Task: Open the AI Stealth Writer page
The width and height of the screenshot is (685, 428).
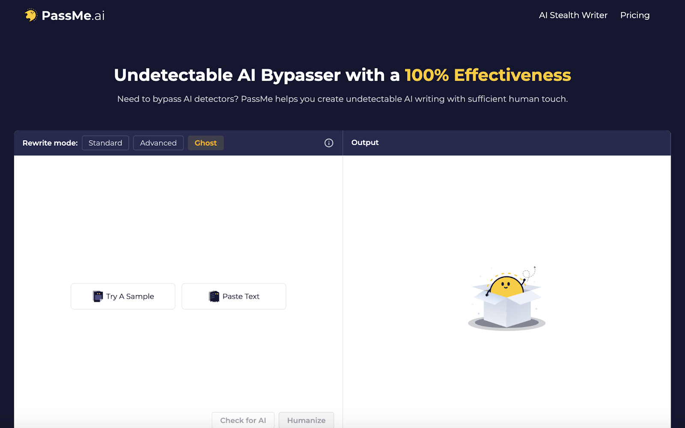Action: [573, 15]
